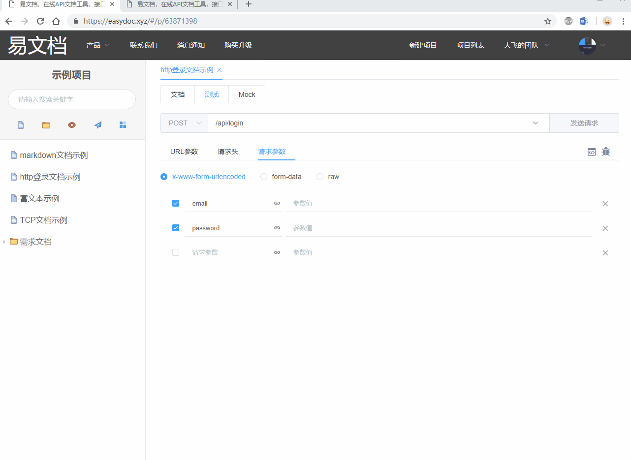Click the 发送请求 button
Screen dimensions: 631x460
(584, 123)
